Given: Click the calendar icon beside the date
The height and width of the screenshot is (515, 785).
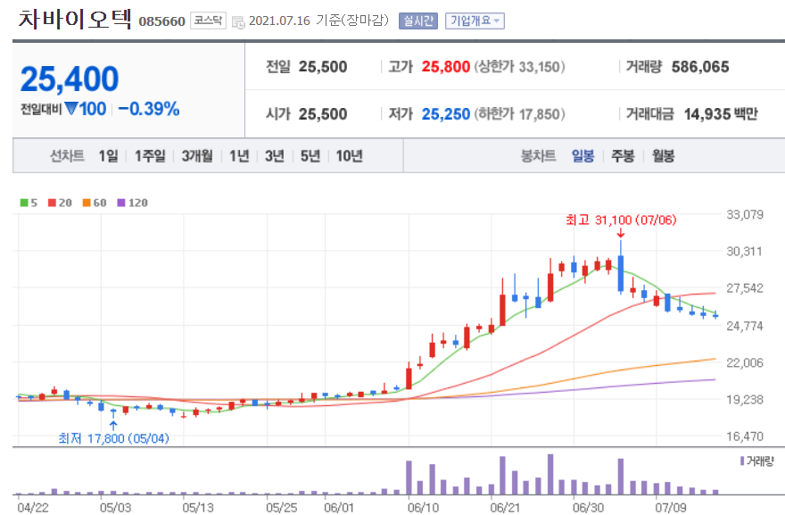Looking at the screenshot, I should 238,21.
